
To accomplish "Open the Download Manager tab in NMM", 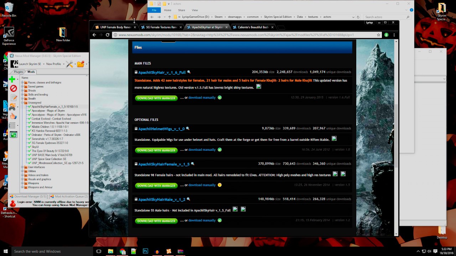I will pos(28,196).
